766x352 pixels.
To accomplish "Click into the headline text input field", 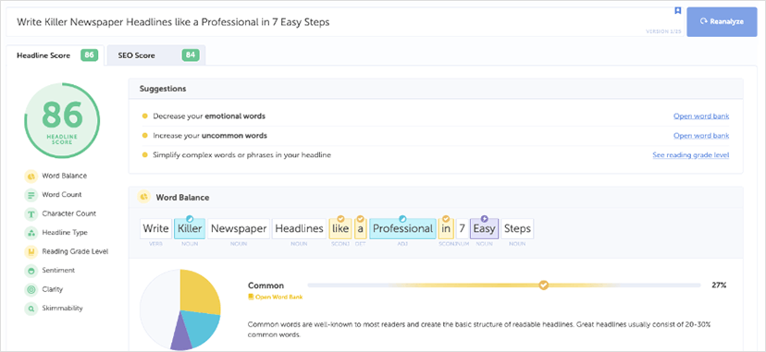I will pos(344,22).
